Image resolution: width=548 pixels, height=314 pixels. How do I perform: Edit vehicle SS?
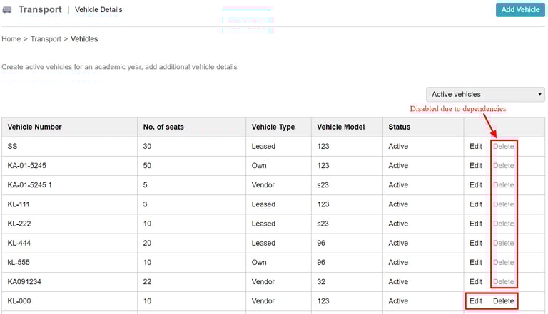pyautogui.click(x=476, y=146)
